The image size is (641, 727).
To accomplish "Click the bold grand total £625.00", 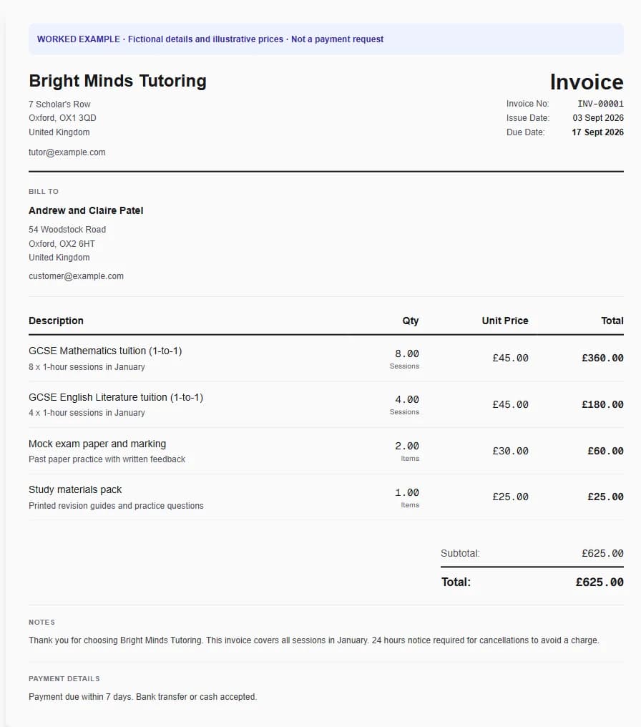I will tap(600, 582).
